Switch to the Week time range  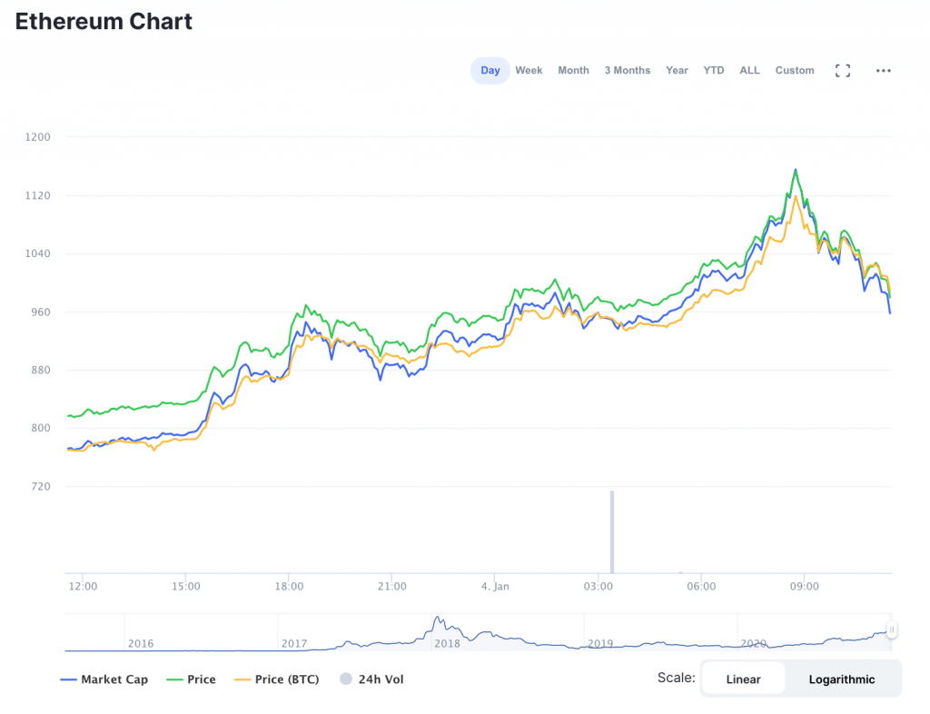tap(529, 71)
